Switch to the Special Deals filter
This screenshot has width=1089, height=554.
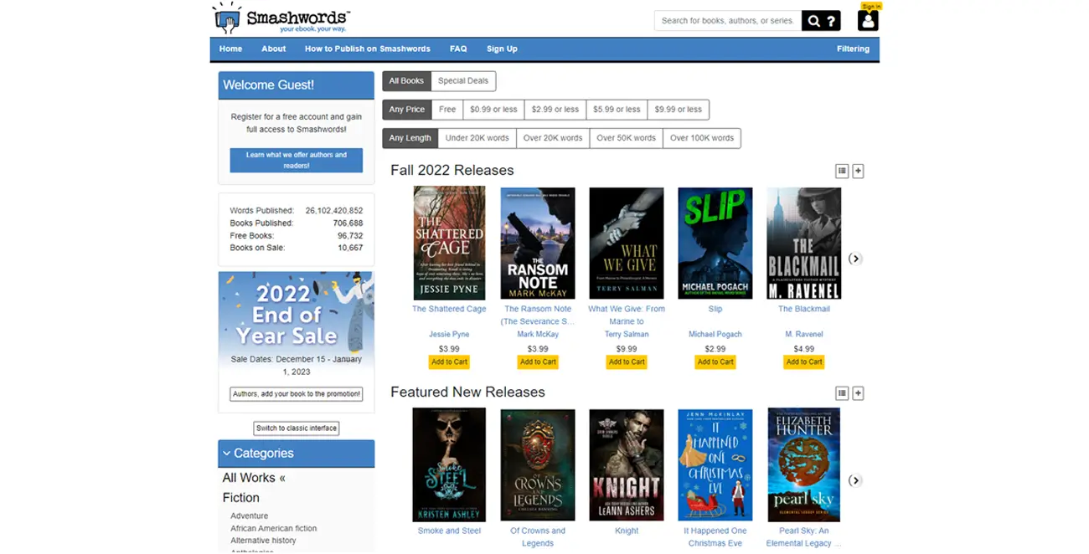coord(464,80)
